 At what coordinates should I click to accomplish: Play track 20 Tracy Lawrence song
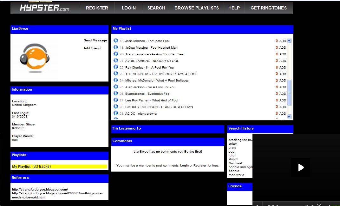point(116,54)
